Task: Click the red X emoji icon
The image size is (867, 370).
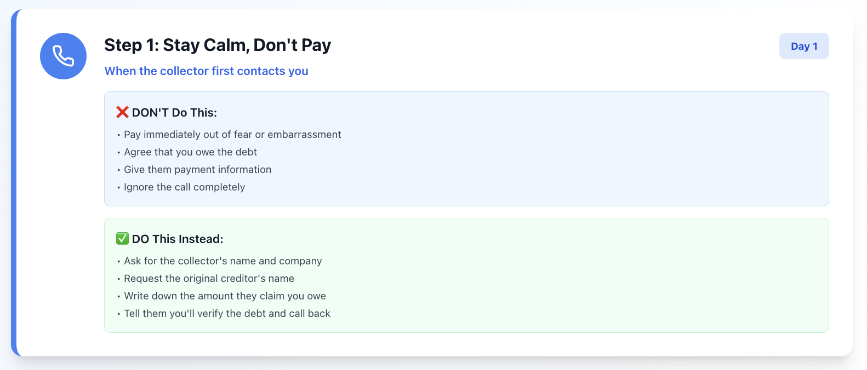Action: [x=122, y=112]
